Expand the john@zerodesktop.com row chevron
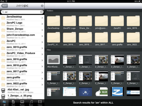Screen dimensions: 142x106 [x=42, y=36]
